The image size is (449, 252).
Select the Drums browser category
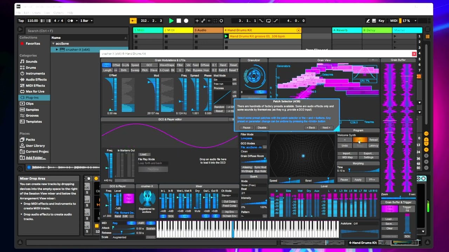click(x=31, y=68)
